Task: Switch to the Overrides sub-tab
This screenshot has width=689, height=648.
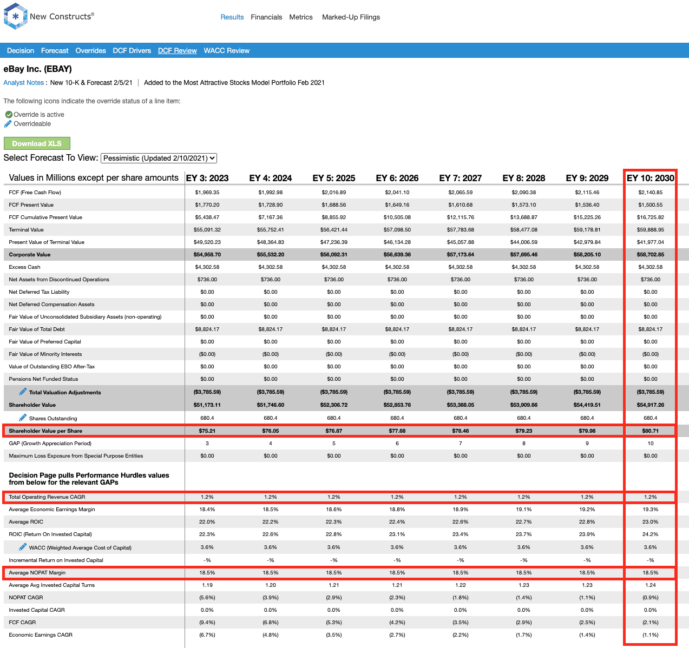Action: 90,51
